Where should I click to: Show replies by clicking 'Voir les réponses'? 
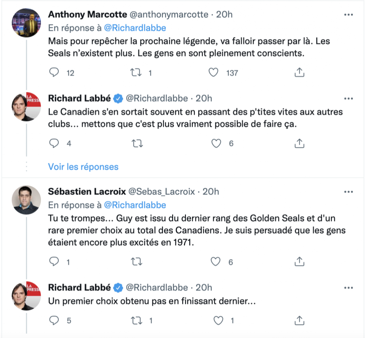coord(83,167)
